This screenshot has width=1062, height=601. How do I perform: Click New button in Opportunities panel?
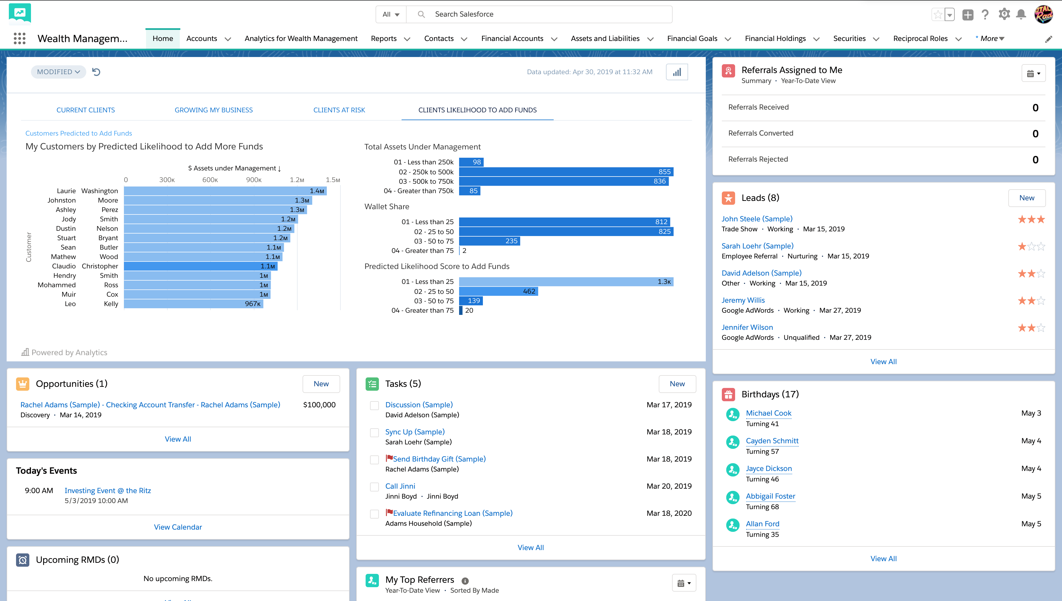[x=321, y=383]
